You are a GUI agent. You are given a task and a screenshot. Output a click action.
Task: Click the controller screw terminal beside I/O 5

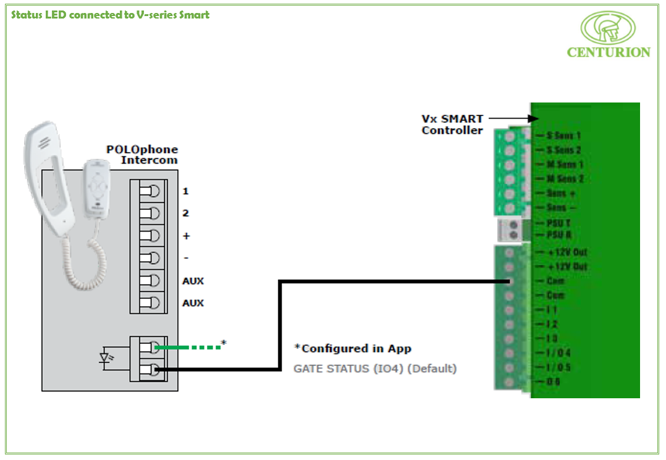[509, 367]
